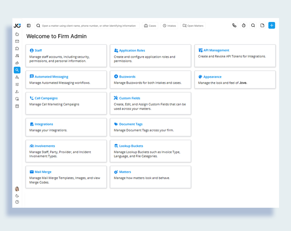This screenshot has height=231, width=291.
Task: Click the stopwatch timer icon
Action: (244, 26)
